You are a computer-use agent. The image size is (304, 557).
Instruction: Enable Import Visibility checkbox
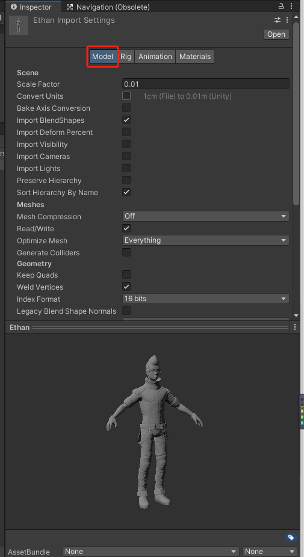pyautogui.click(x=126, y=145)
